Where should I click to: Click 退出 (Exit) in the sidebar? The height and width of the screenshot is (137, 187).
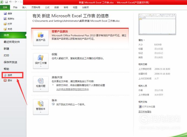[8, 80]
